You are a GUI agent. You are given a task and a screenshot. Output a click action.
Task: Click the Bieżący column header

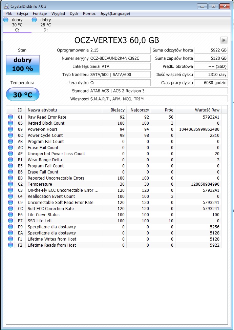114,110
